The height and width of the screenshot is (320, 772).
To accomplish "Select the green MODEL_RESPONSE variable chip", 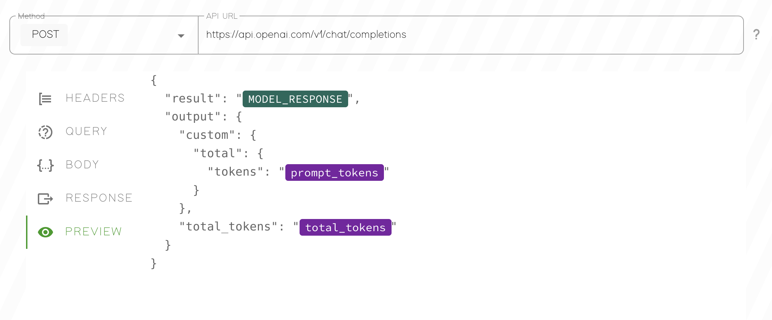I will [295, 99].
